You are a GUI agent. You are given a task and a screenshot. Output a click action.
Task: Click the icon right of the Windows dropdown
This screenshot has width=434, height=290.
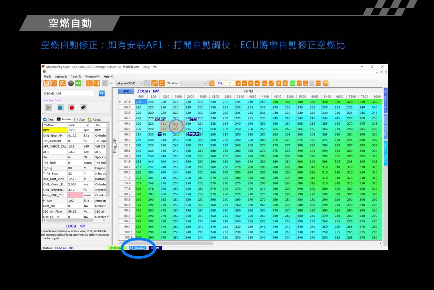click(212, 83)
